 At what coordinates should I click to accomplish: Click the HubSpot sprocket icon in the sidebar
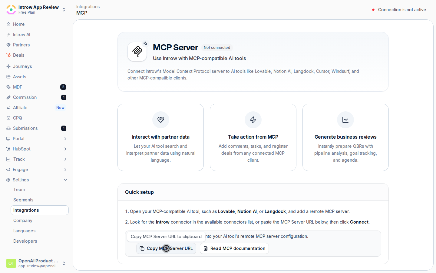8,149
